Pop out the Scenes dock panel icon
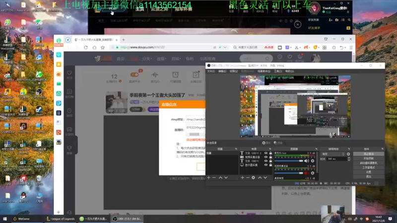 pos(236,149)
